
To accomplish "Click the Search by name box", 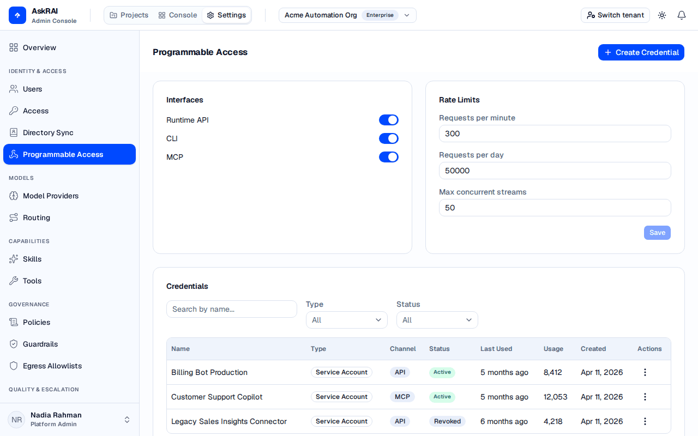I will (x=232, y=309).
